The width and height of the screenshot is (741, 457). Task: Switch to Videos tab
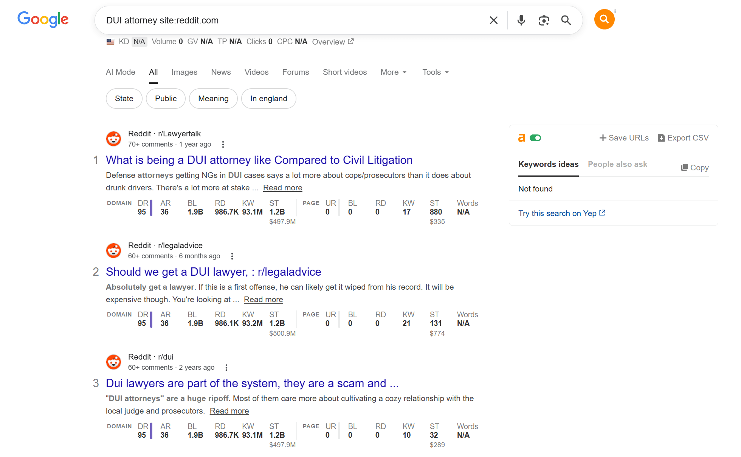coord(257,72)
